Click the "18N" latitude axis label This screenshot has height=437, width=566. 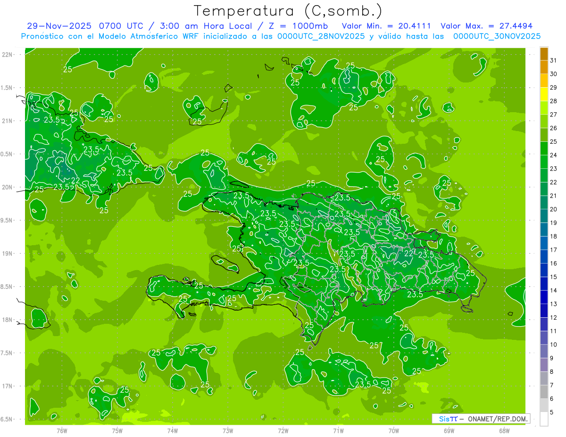point(7,320)
